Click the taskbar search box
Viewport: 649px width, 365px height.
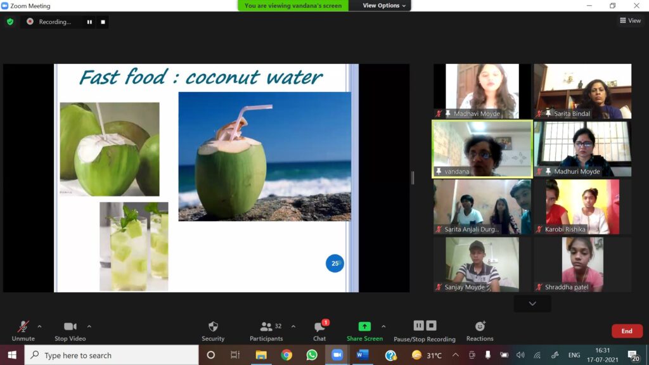112,355
